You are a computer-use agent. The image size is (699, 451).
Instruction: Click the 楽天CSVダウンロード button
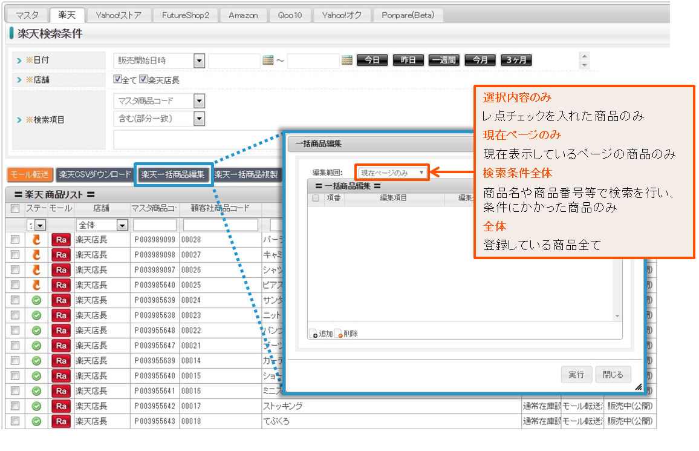click(x=94, y=174)
